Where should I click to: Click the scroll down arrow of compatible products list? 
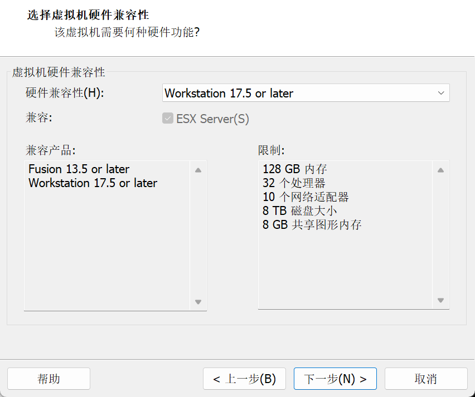point(198,302)
